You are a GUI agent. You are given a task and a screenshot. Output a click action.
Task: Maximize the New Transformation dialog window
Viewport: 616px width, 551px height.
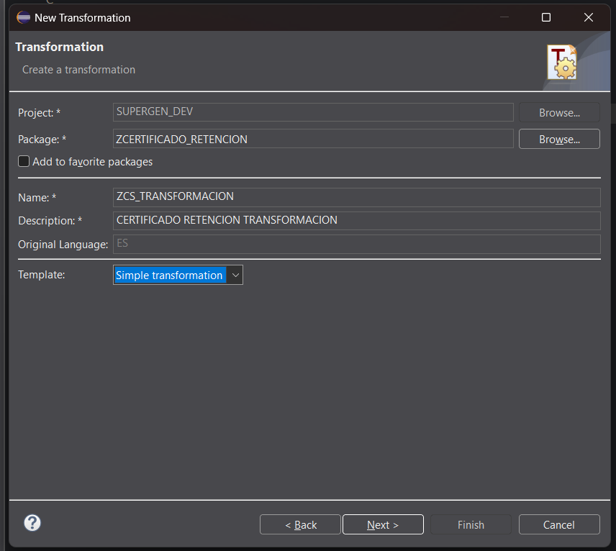click(546, 17)
